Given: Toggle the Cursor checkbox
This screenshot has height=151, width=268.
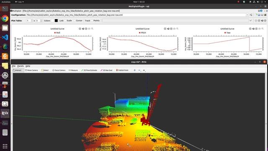Looking at the screenshot, I should (x=78, y=21).
